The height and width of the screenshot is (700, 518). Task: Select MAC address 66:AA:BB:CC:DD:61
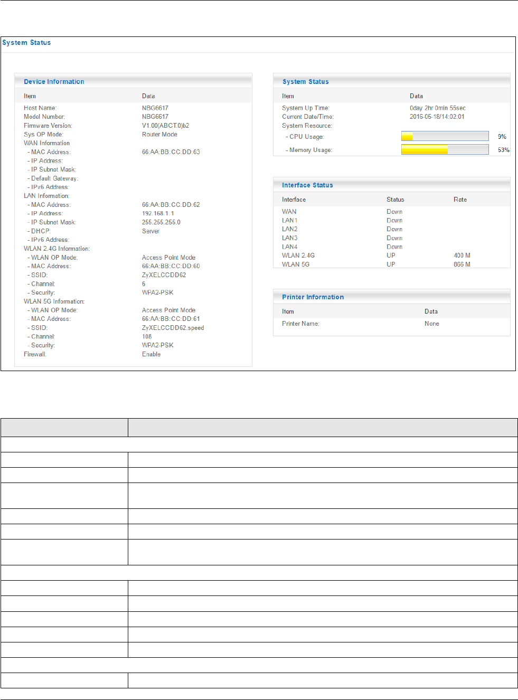(171, 319)
